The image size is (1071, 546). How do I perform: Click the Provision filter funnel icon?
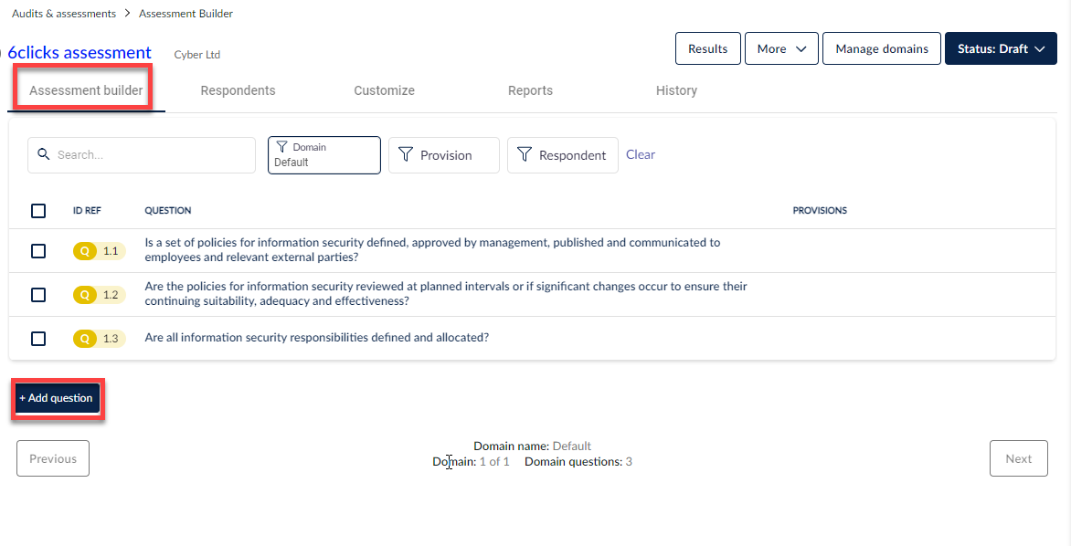[405, 155]
